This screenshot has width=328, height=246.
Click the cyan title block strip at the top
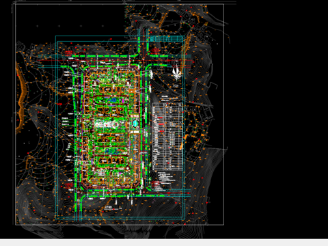point(166,39)
